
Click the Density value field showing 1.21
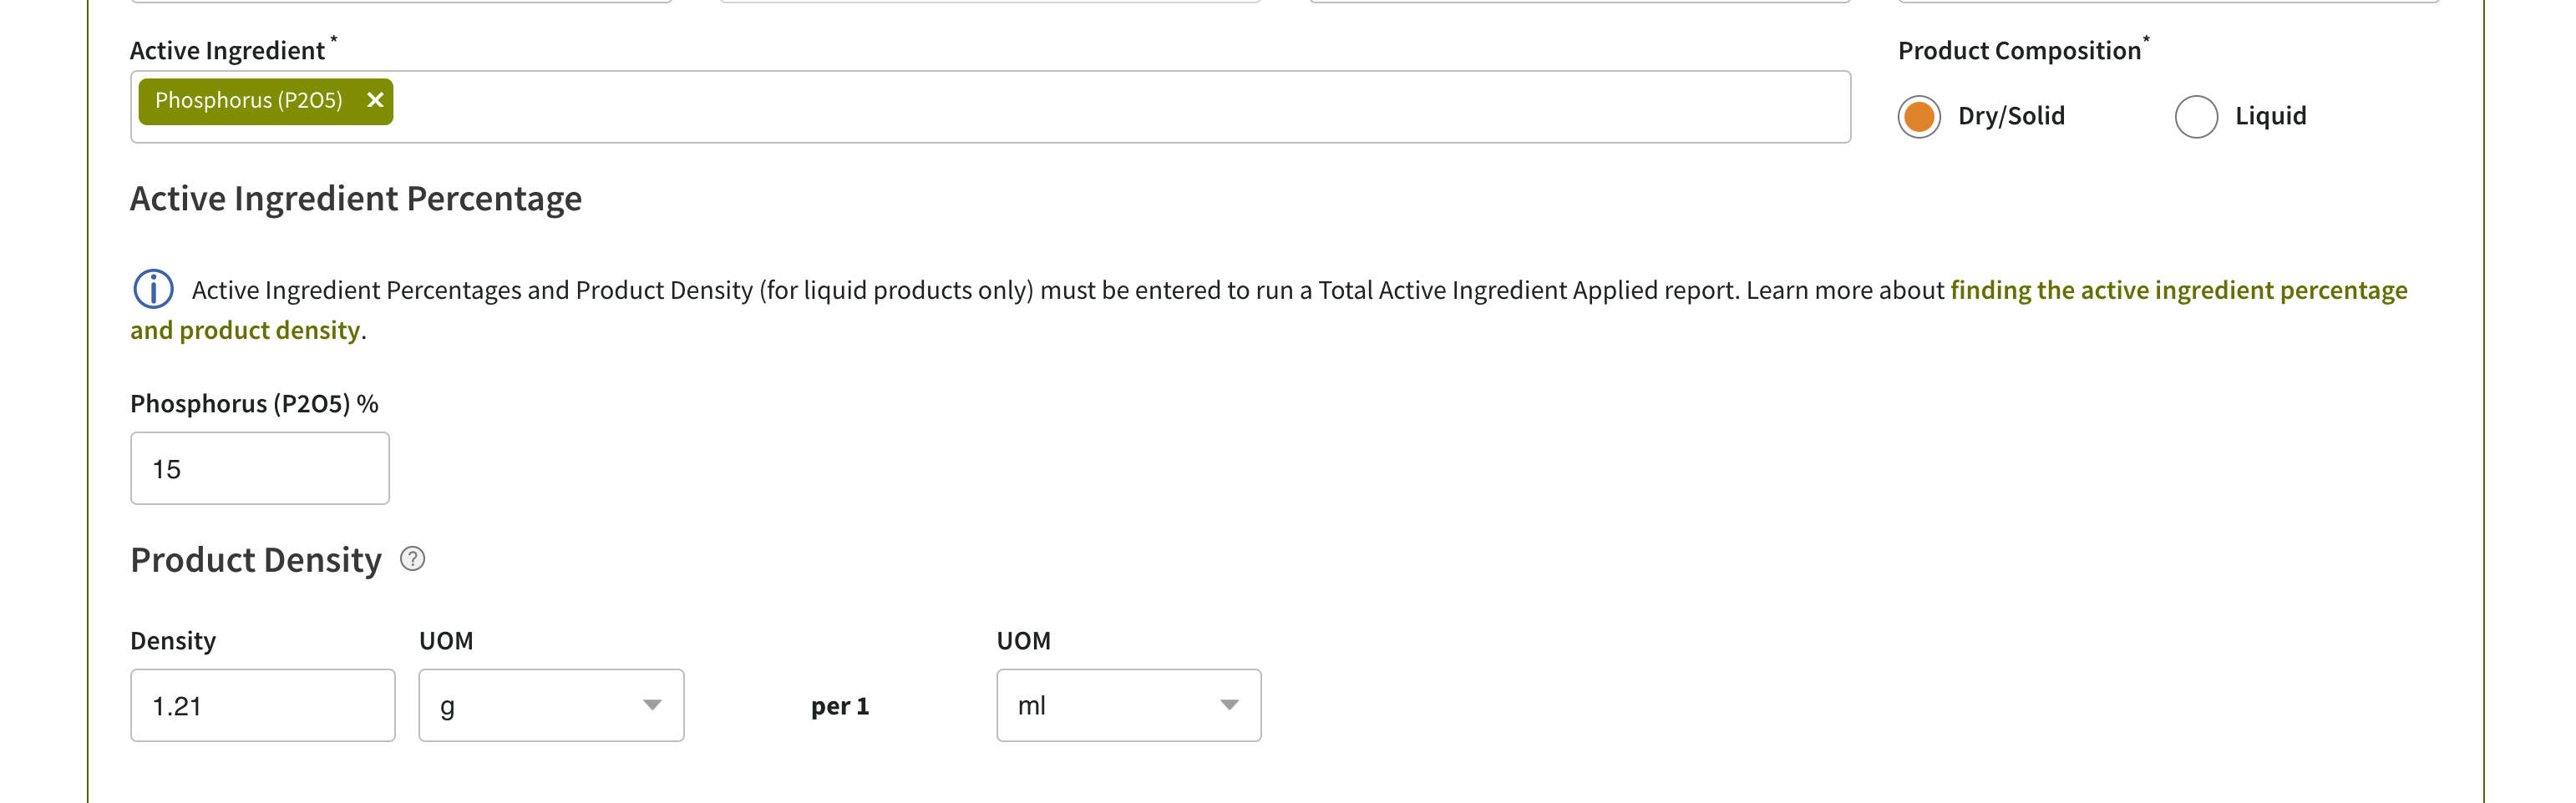click(262, 705)
